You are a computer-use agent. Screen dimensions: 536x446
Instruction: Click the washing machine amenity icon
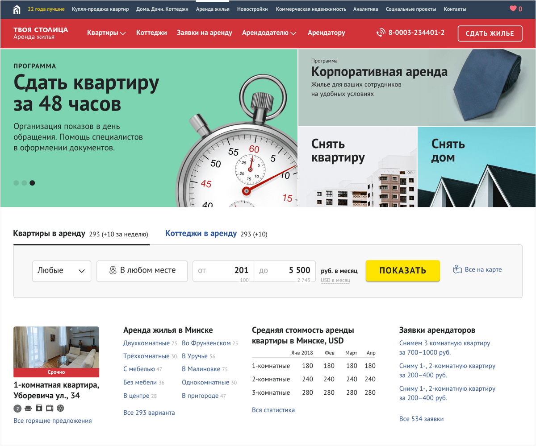point(39,408)
